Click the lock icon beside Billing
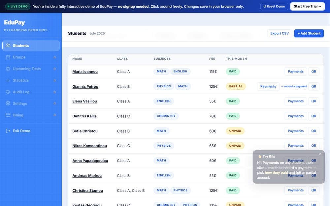Screen dimensions: 330x206 (55, 115)
